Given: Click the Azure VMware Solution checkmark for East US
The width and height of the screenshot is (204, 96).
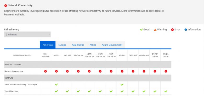Looking at the screenshot, I should (x=56, y=85).
